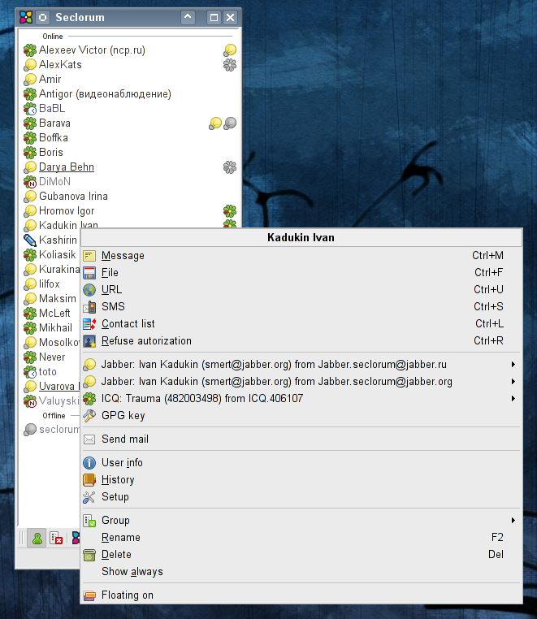Viewport: 537px width, 619px height.
Task: Open the Group submenu
Action: tap(301, 521)
